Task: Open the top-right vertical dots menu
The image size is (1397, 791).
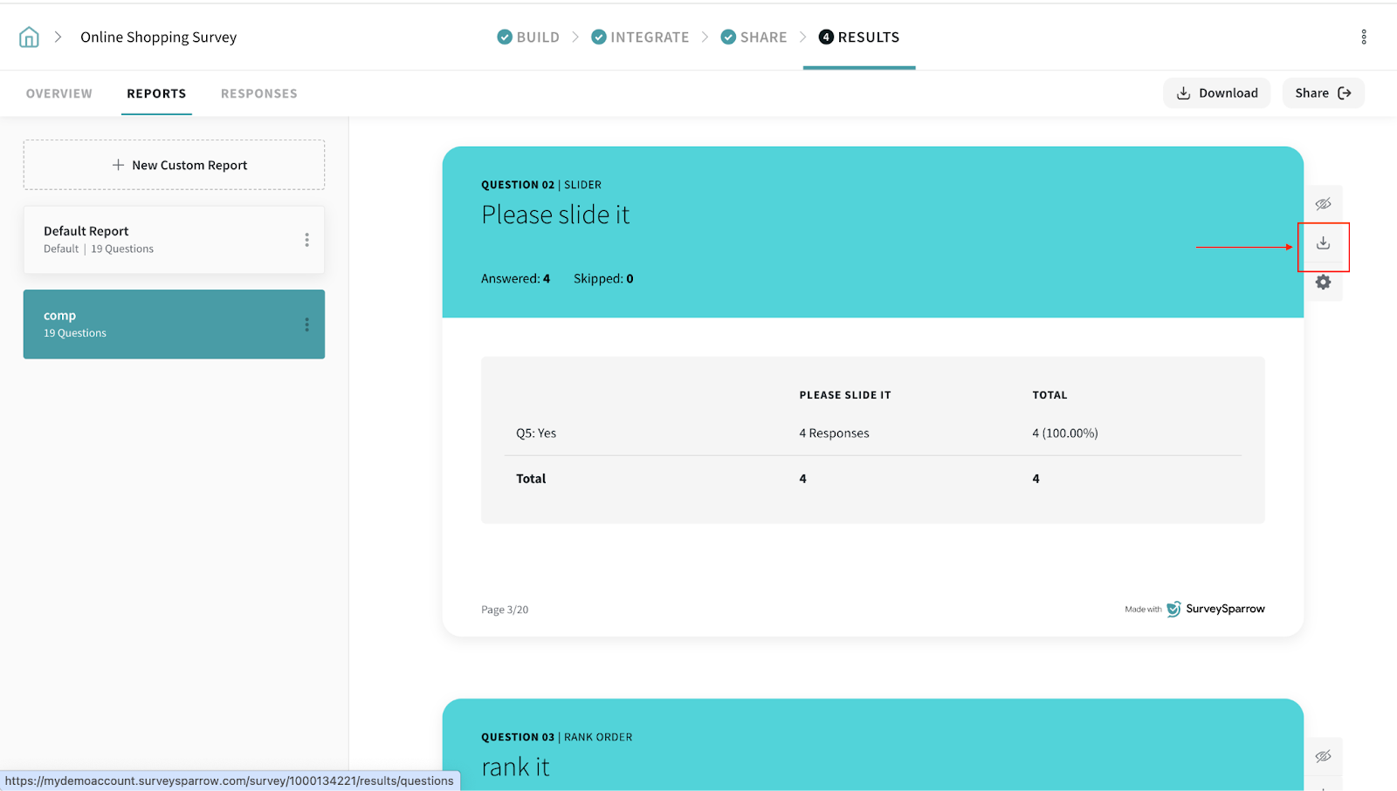Action: click(1363, 37)
